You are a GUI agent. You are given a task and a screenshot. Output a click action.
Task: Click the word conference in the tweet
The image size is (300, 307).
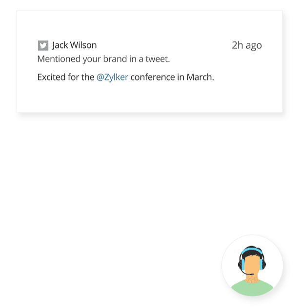point(153,77)
